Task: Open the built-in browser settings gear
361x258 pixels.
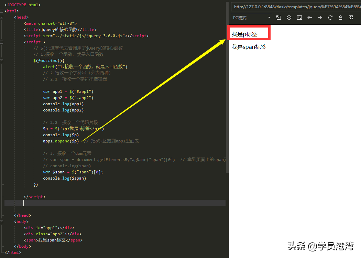Action: (x=289, y=18)
